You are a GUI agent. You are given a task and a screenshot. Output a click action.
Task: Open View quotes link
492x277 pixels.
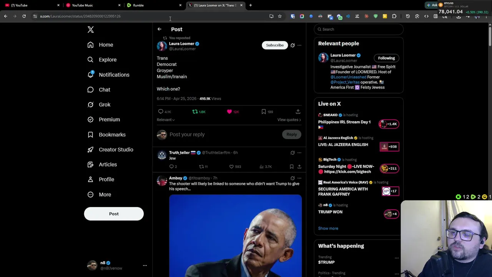point(289,120)
